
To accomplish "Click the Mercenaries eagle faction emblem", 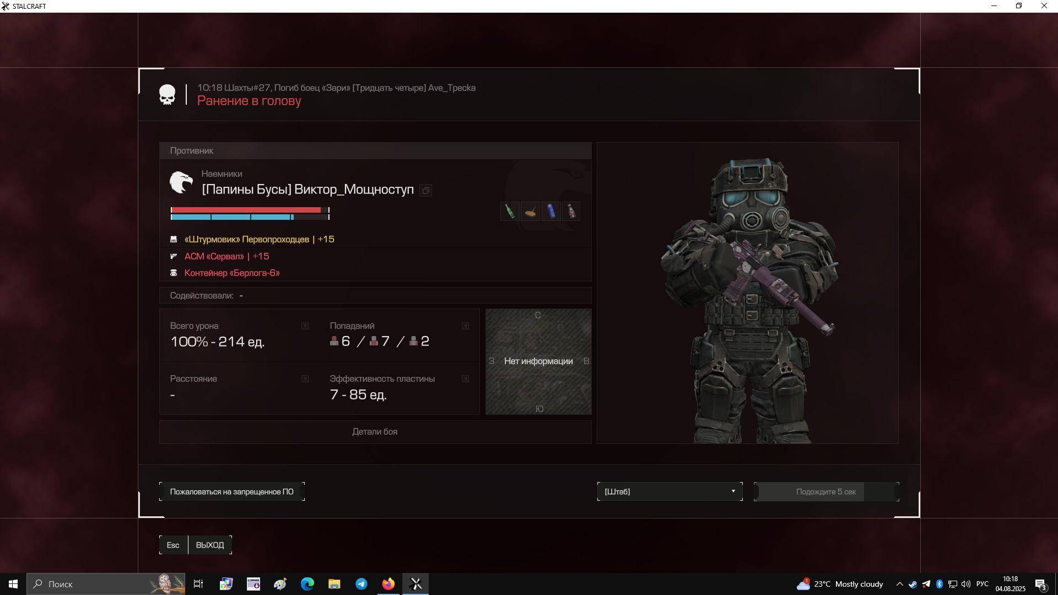I will [x=181, y=182].
